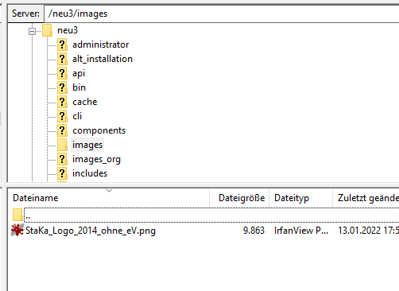Screen dimensions: 399x291
Task: Click into the Server path field
Action: point(222,14)
